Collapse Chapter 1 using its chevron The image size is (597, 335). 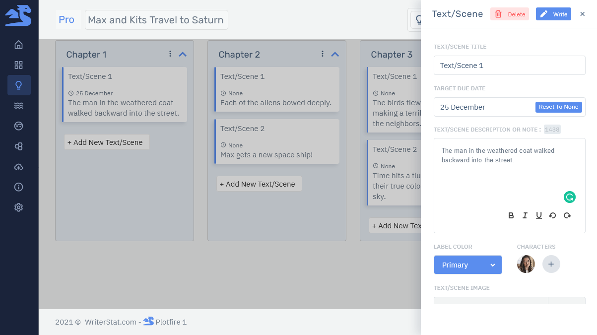pyautogui.click(x=182, y=54)
